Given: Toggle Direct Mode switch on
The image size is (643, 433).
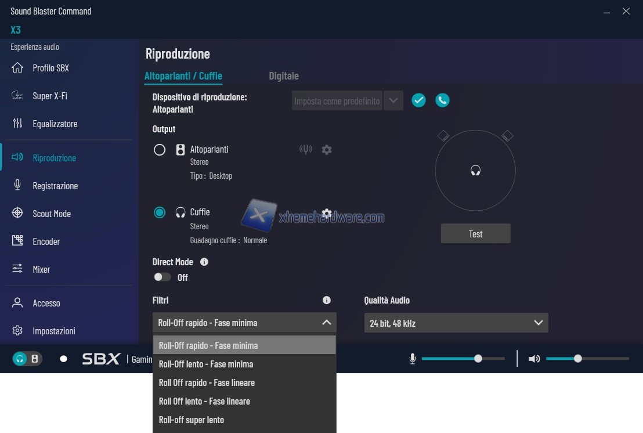Looking at the screenshot, I should [x=162, y=277].
